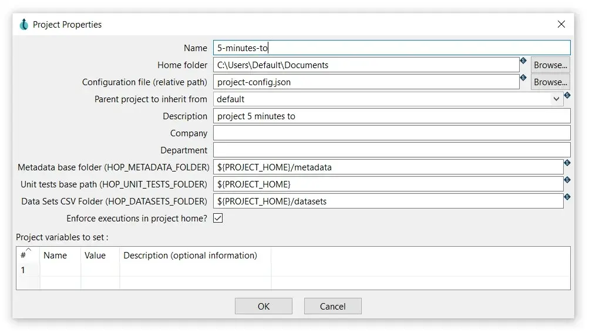Click the Name cell of variable row 1

60,270
